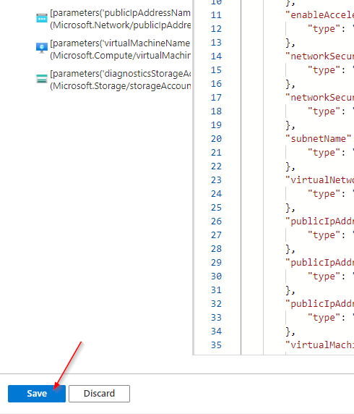The width and height of the screenshot is (354, 414).
Task: Click the Microsoft.Storage/storageAccoun type label
Action: (x=121, y=86)
